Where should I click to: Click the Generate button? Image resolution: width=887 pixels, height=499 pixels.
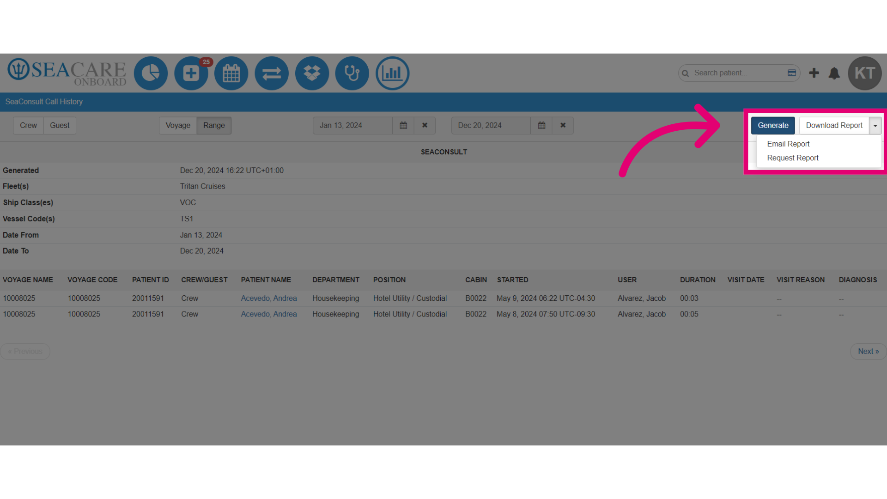[x=773, y=125]
